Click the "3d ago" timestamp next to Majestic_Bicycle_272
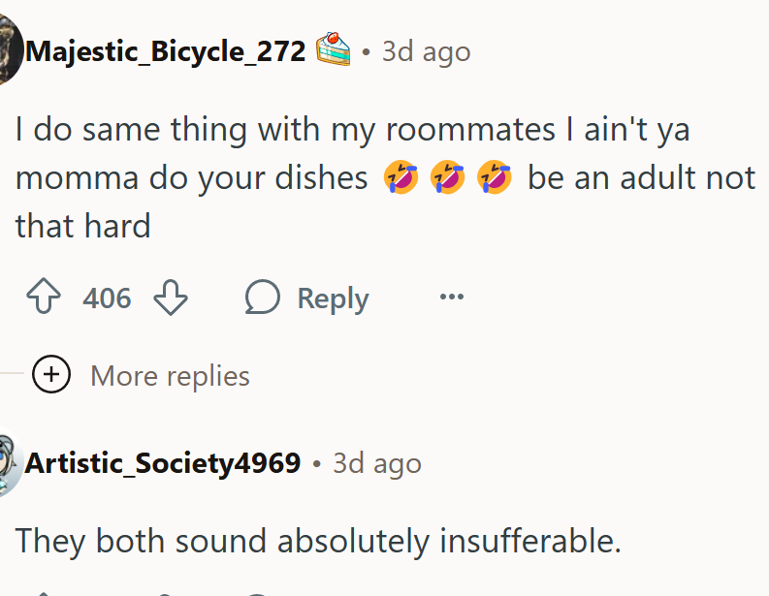The image size is (769, 596). [x=426, y=50]
